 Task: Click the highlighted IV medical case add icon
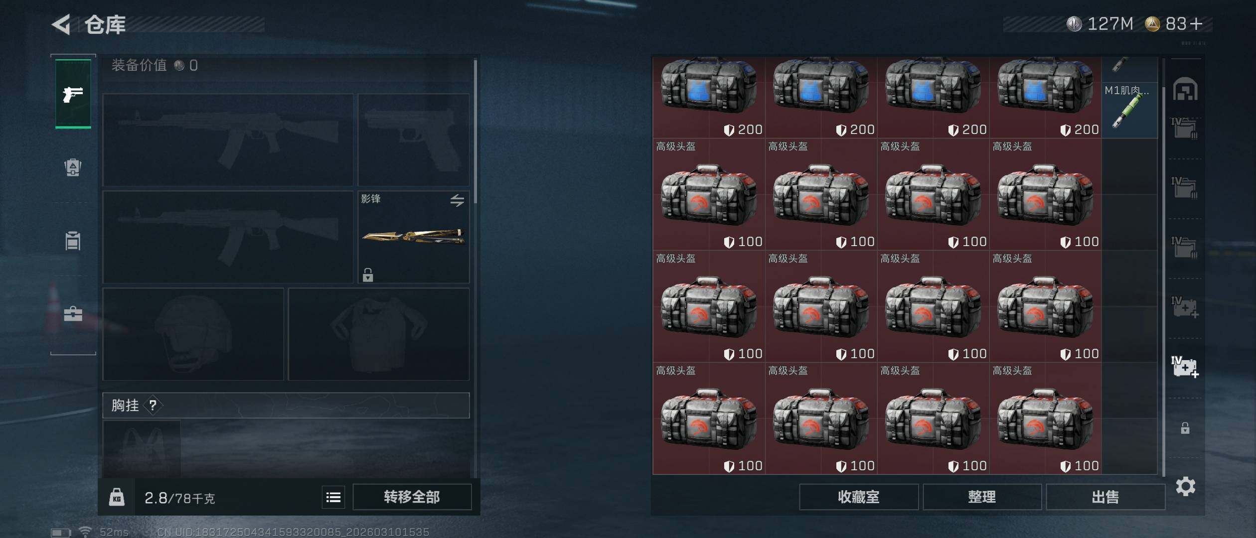point(1185,367)
